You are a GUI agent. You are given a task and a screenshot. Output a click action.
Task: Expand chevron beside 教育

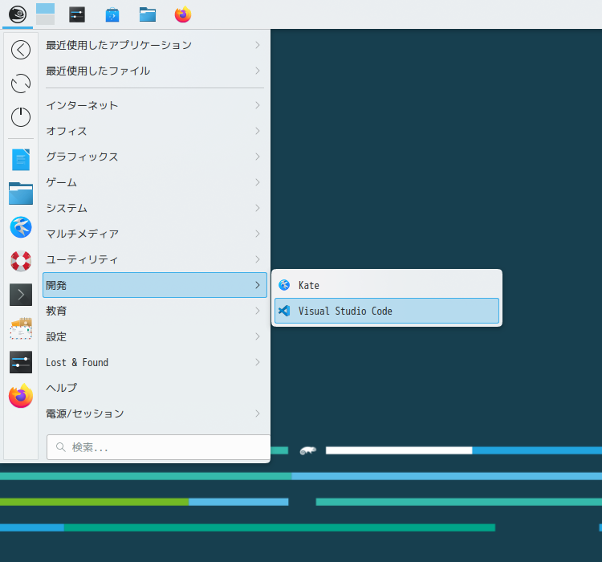257,311
